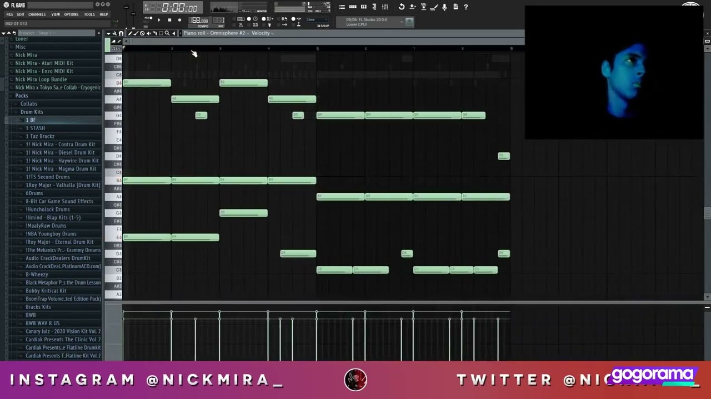Open the VIEW menu

coord(56,14)
